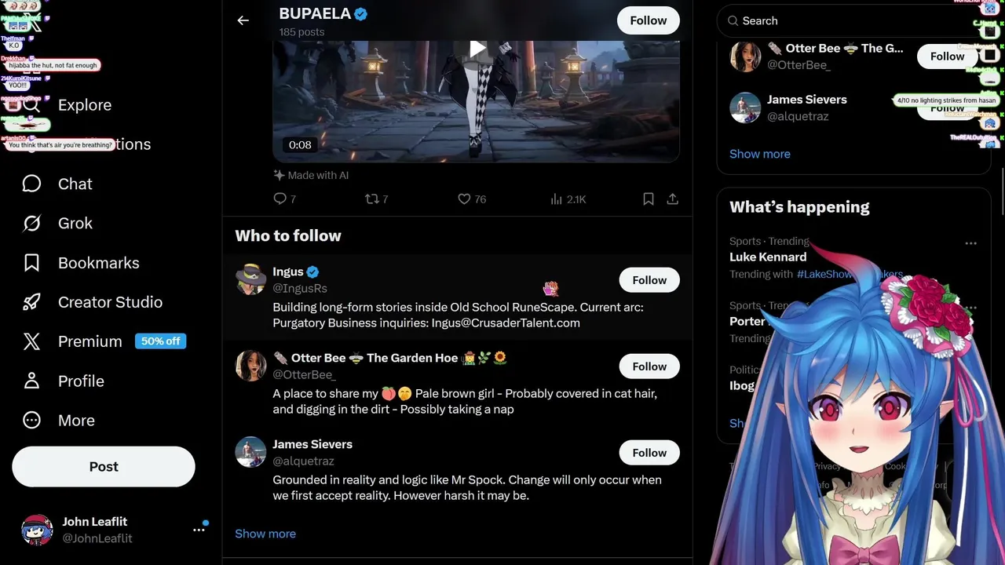Go back with the left arrow icon
This screenshot has width=1005, height=565.
[x=243, y=20]
